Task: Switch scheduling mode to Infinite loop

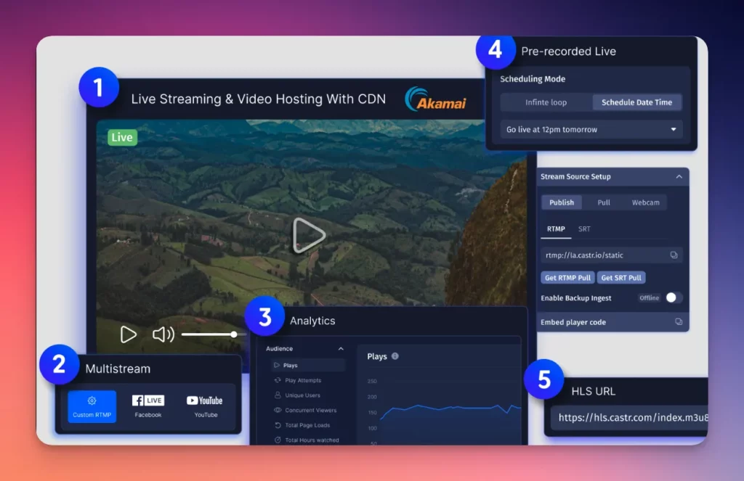Action: [x=544, y=102]
